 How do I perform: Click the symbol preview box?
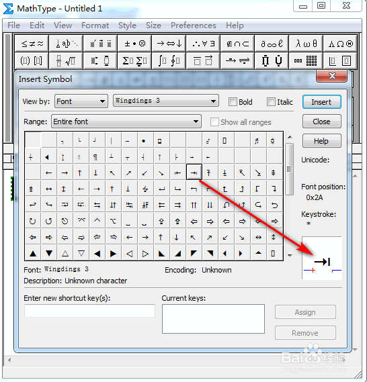click(322, 258)
